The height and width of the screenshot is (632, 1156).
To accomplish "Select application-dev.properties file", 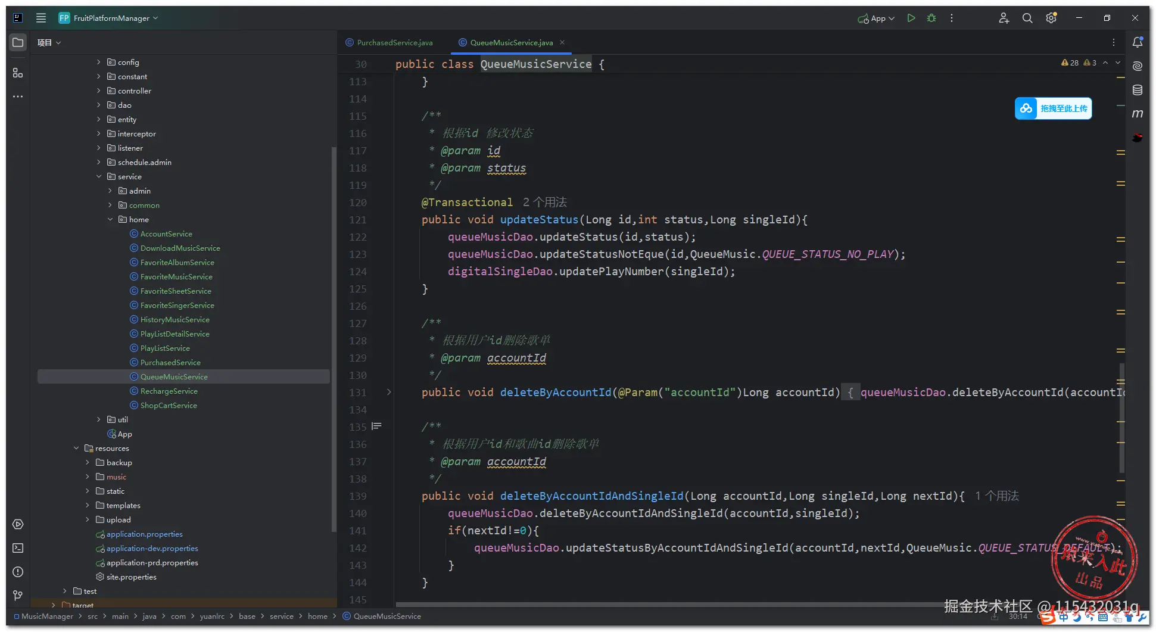I will tap(152, 548).
